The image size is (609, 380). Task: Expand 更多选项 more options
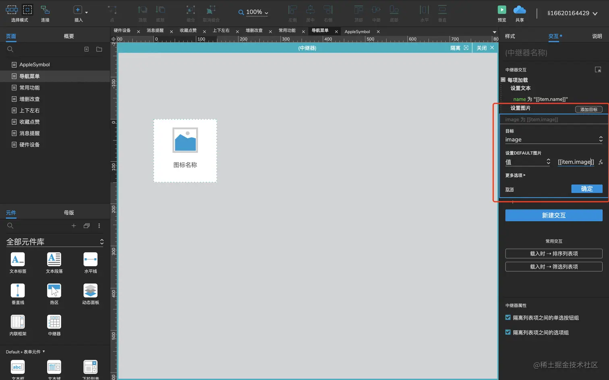click(x=515, y=175)
